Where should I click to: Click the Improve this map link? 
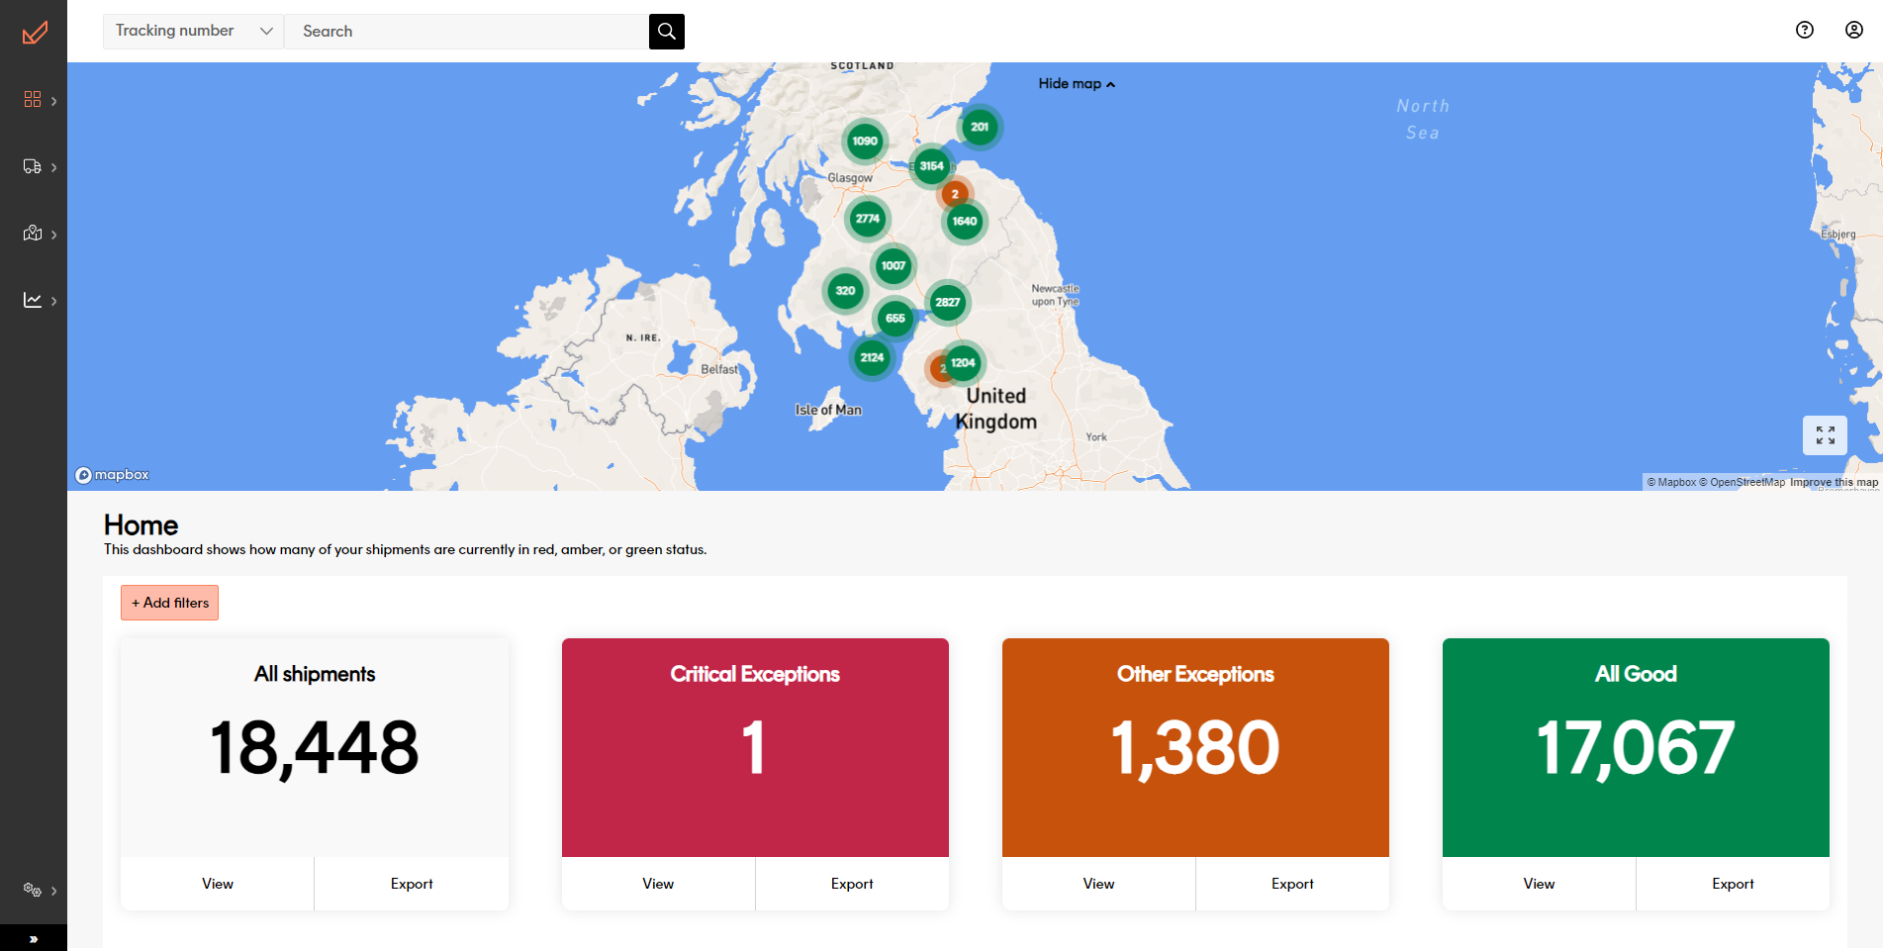pos(1834,482)
